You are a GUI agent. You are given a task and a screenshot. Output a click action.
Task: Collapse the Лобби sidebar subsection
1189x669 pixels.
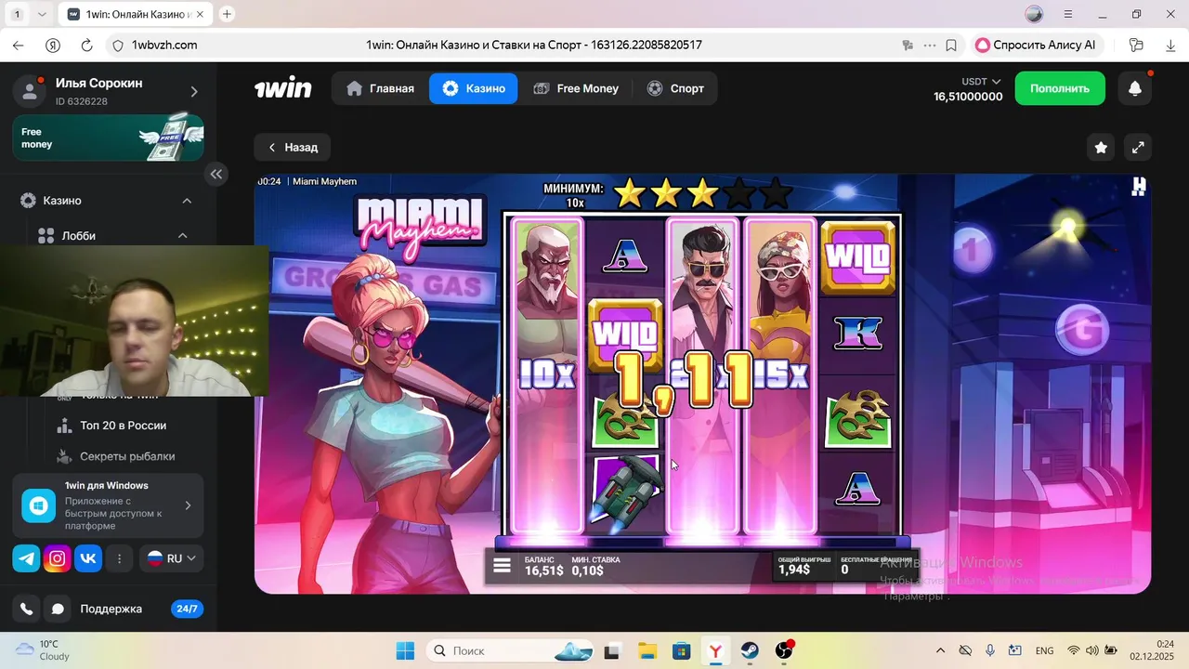[183, 236]
